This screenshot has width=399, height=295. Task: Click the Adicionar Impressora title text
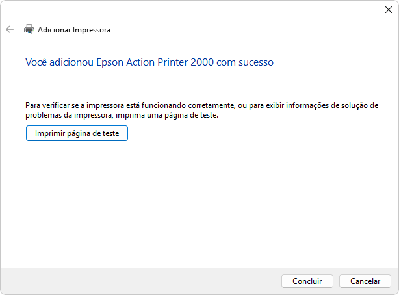[x=74, y=30]
